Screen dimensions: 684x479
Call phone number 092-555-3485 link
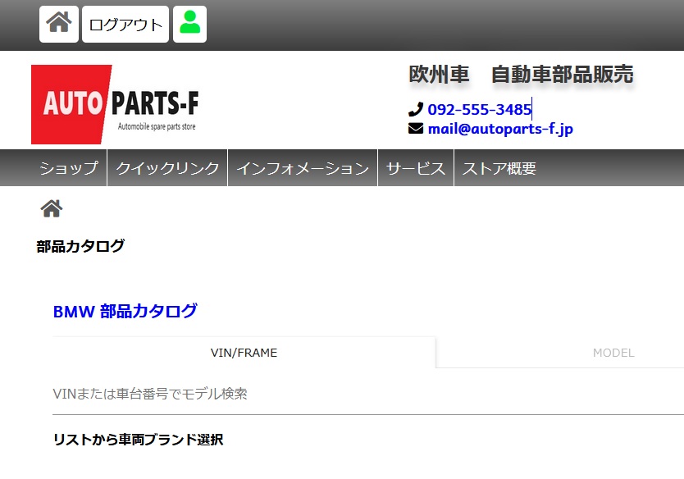(479, 110)
